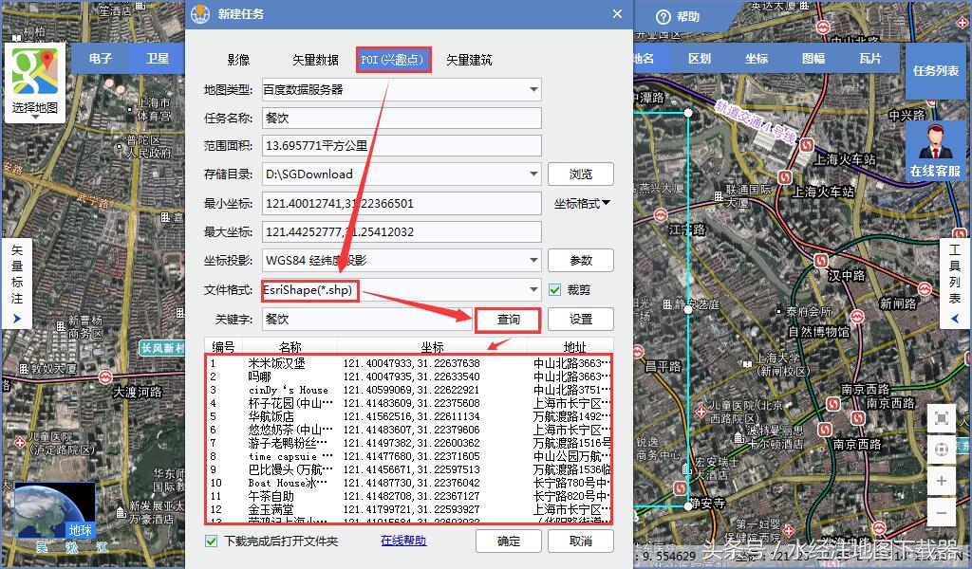Click the locate/center position icon

pos(941,450)
